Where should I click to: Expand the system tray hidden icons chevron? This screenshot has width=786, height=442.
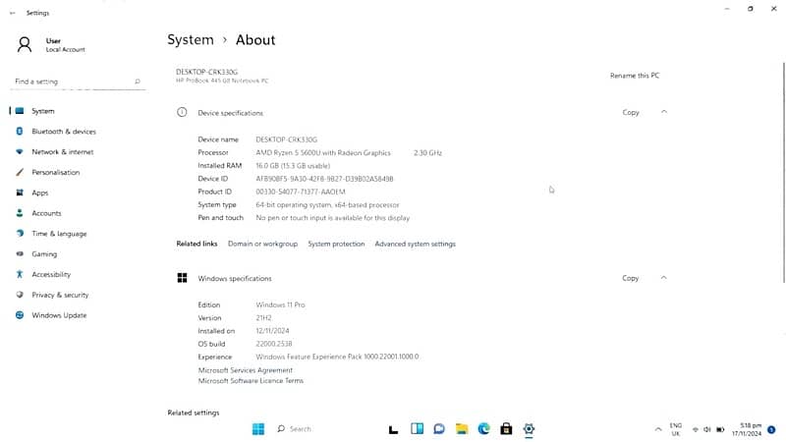[658, 429]
